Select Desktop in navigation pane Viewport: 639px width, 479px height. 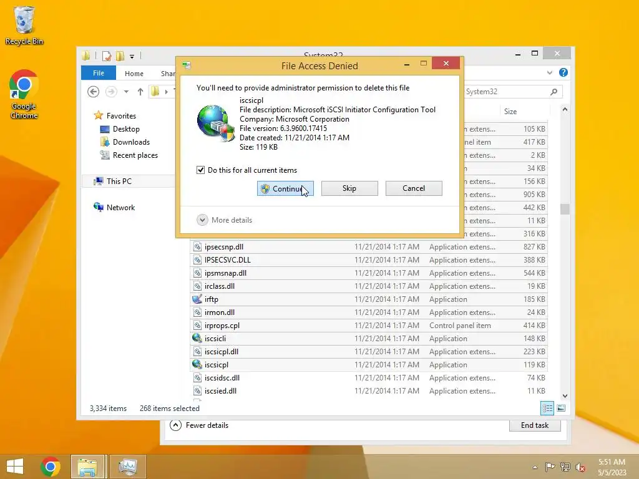click(126, 128)
